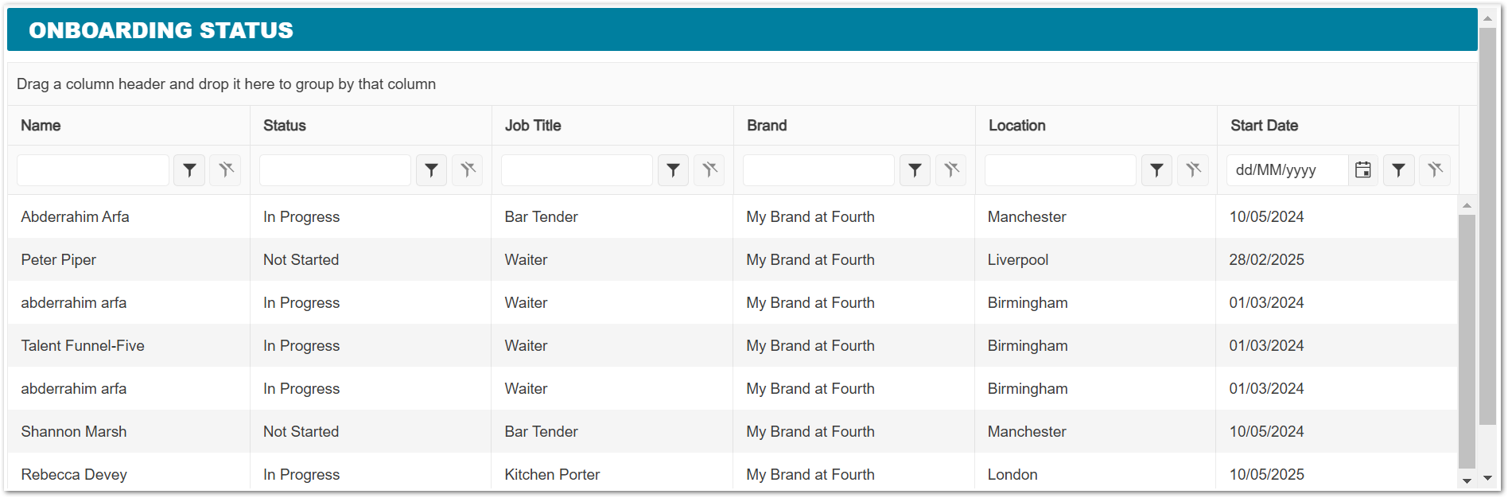This screenshot has width=1508, height=498.
Task: Apply filter on the Location column
Action: 1156,170
